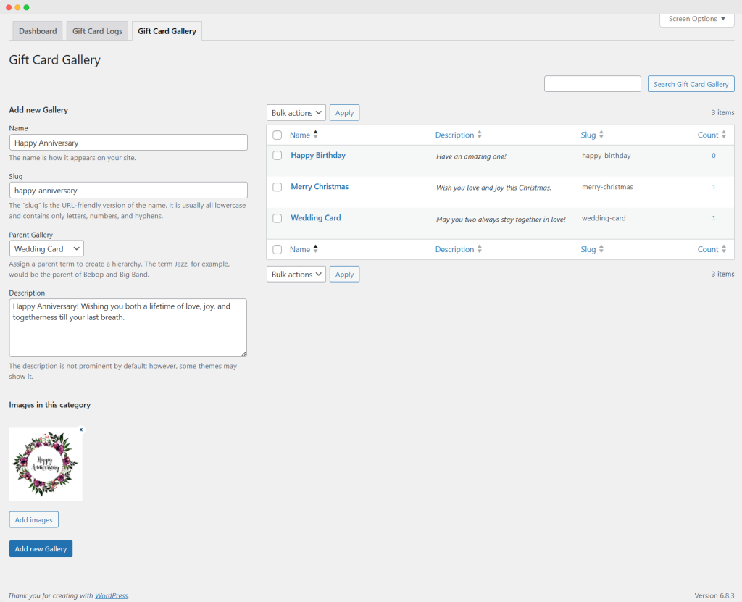Tick the Happy Birthday row checkbox
The image size is (742, 602).
[278, 156]
